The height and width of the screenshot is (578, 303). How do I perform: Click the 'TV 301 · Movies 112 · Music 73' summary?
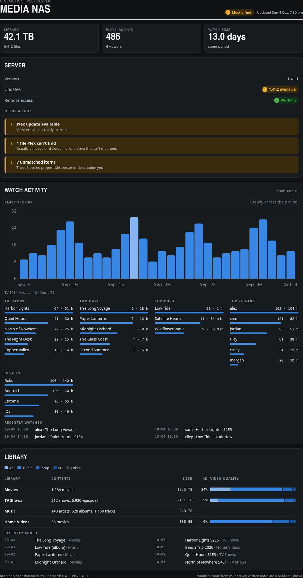coord(29,293)
